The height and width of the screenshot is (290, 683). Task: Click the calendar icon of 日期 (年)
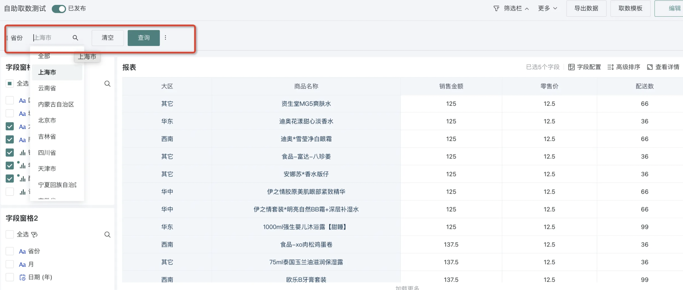click(23, 277)
